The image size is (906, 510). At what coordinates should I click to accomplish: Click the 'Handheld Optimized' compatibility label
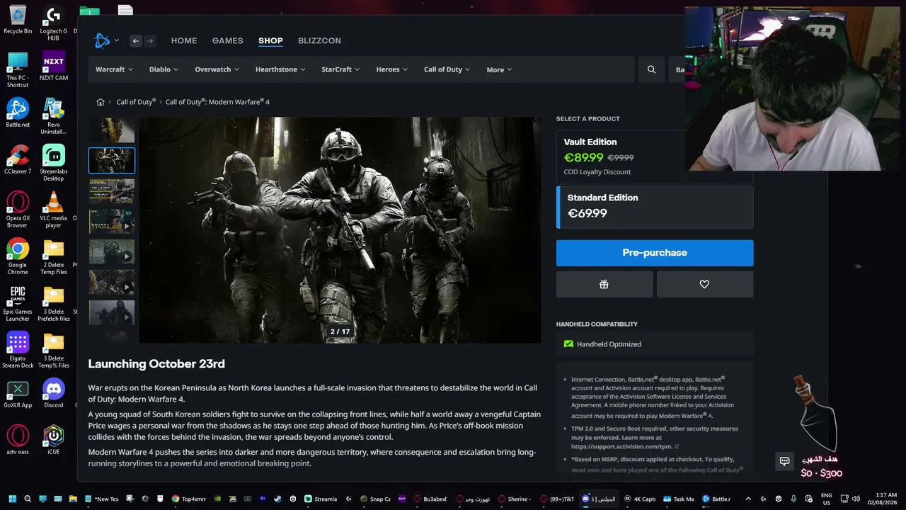pos(609,344)
